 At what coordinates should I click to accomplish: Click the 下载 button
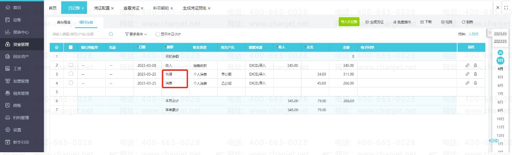coord(426,22)
